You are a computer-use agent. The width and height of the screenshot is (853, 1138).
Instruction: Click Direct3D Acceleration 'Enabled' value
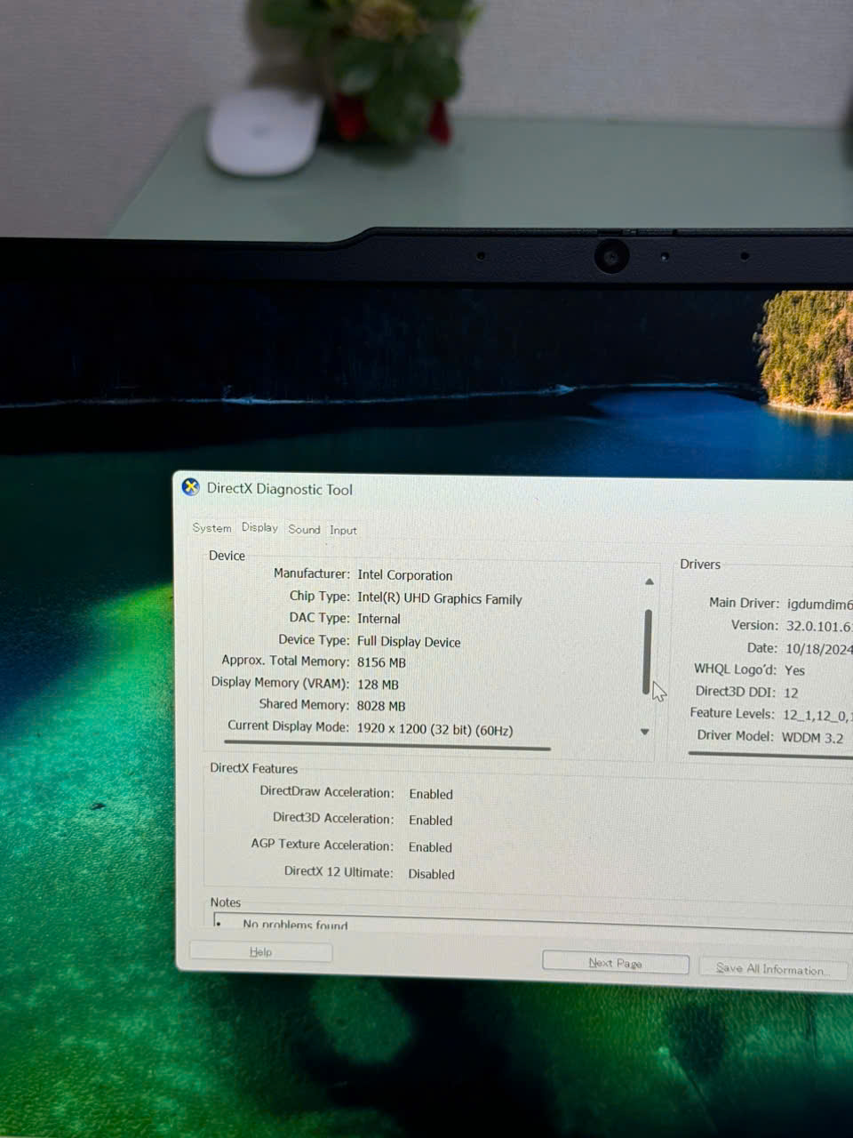coord(430,821)
